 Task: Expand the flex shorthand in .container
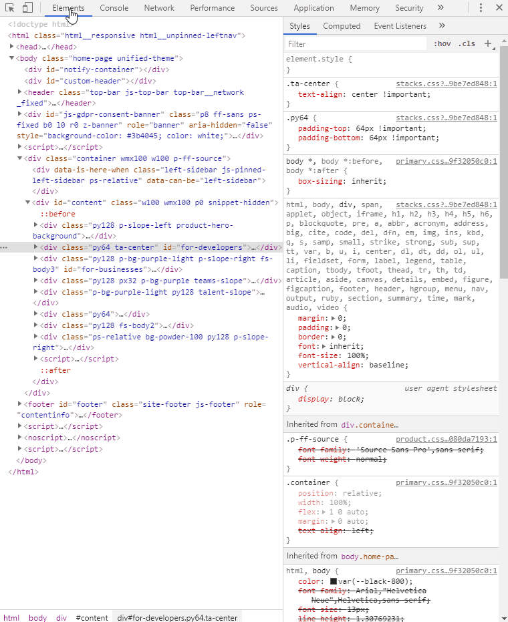point(324,512)
